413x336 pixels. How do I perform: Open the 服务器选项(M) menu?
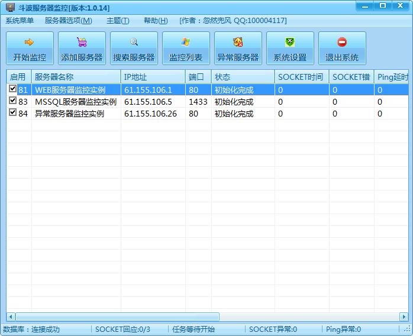(x=68, y=21)
